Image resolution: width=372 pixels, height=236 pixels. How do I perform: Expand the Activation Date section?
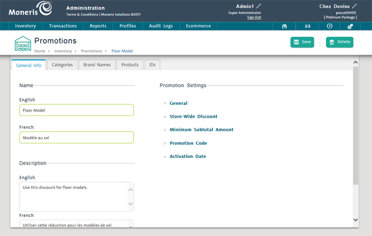(x=187, y=156)
